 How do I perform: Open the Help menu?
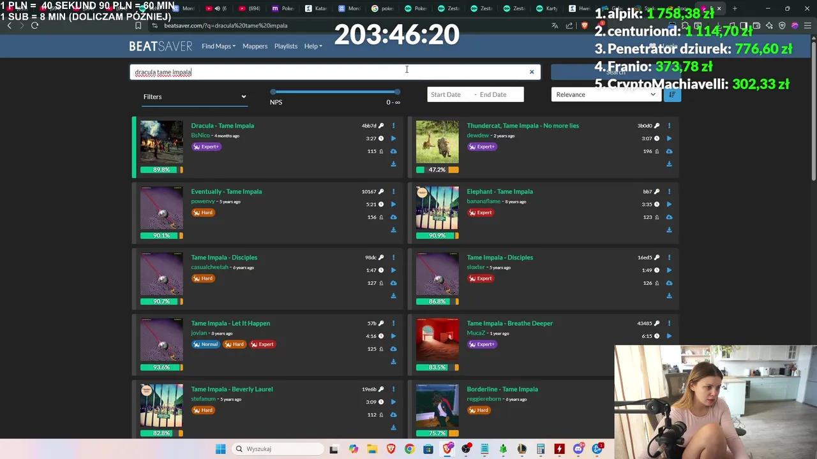[313, 46]
